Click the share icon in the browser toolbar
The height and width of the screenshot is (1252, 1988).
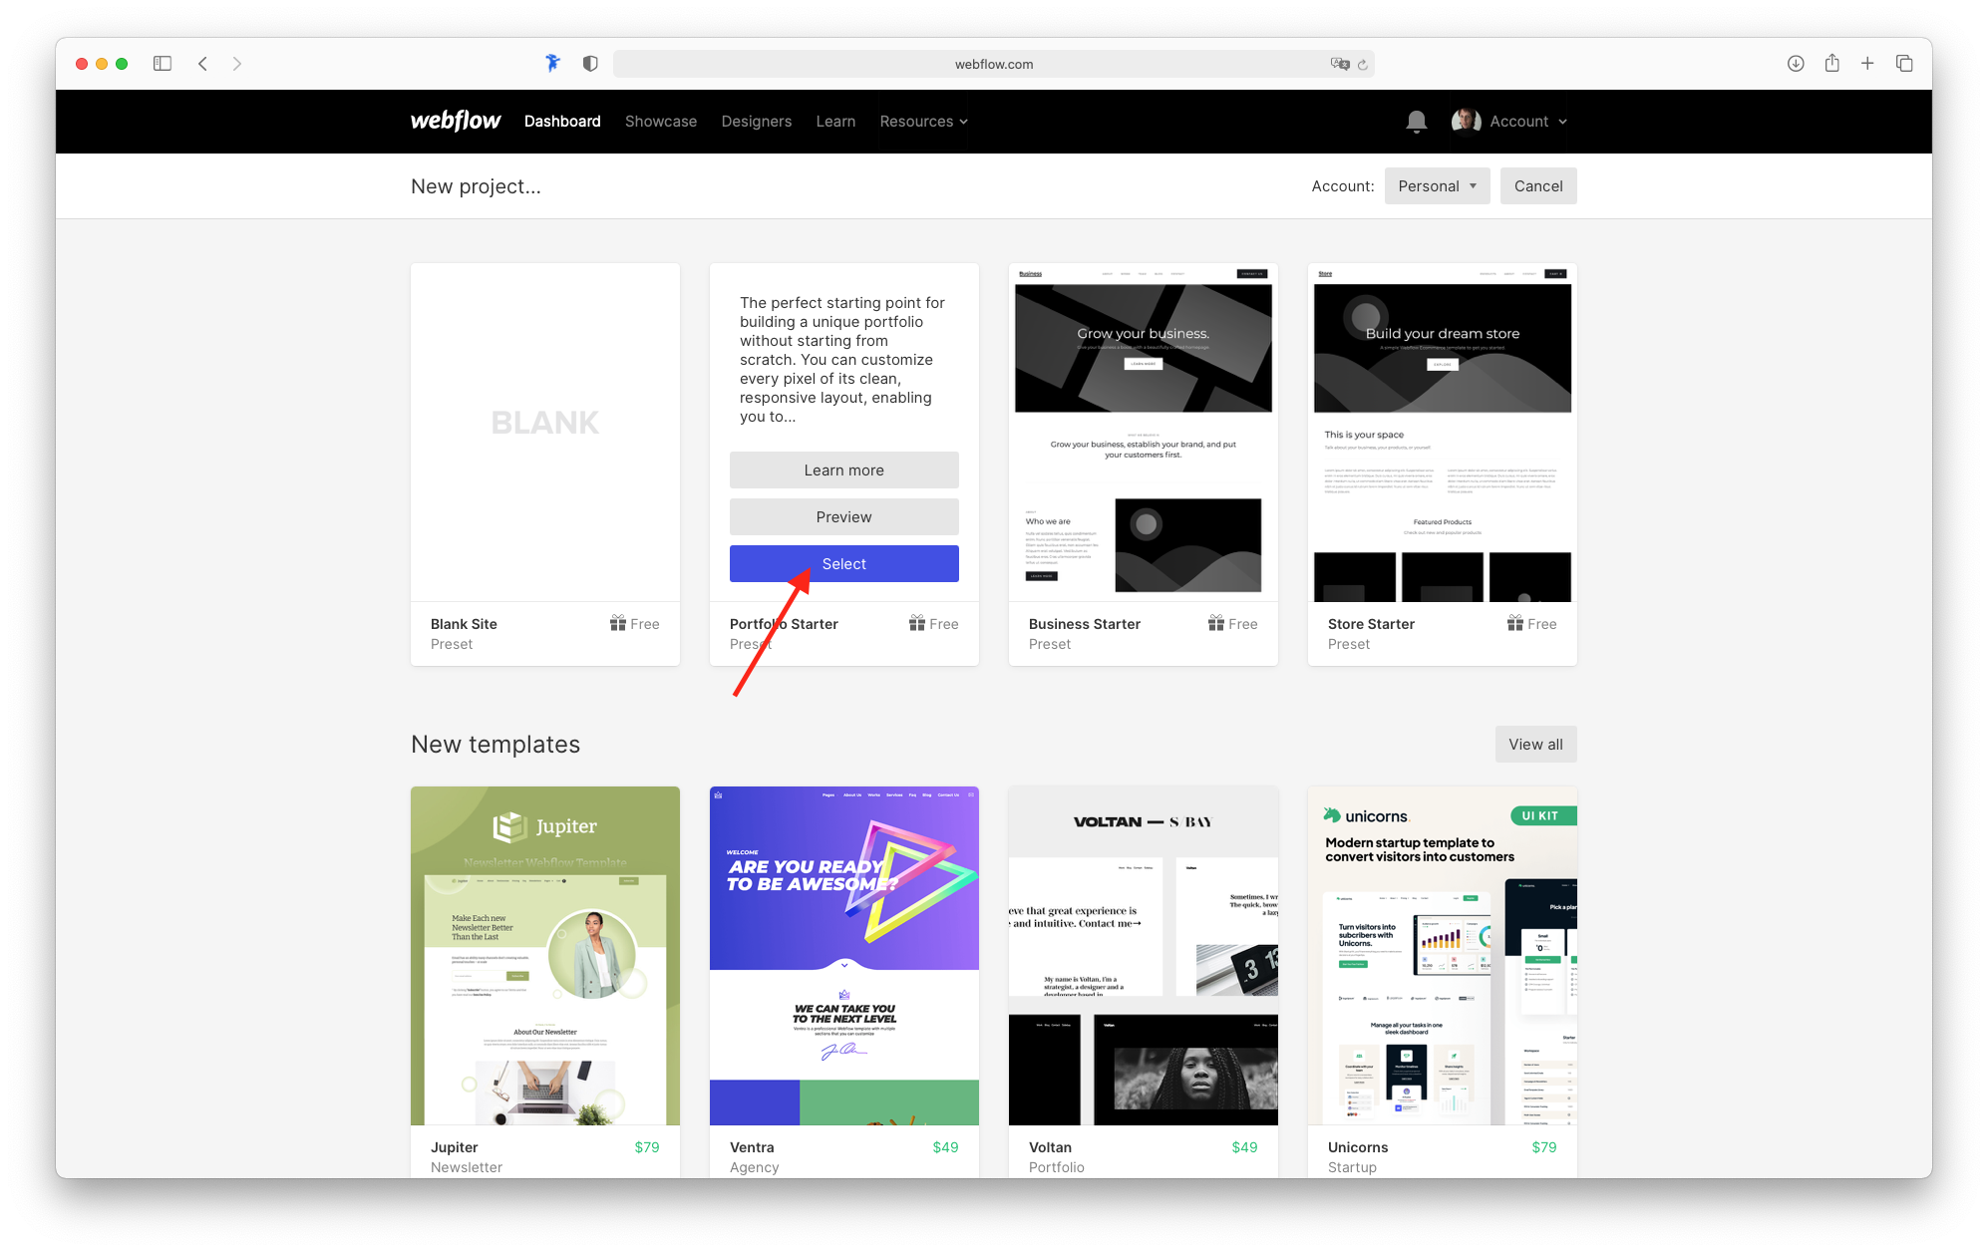[1831, 63]
